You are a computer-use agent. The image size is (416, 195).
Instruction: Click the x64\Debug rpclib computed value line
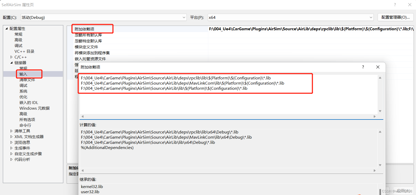pos(160,132)
